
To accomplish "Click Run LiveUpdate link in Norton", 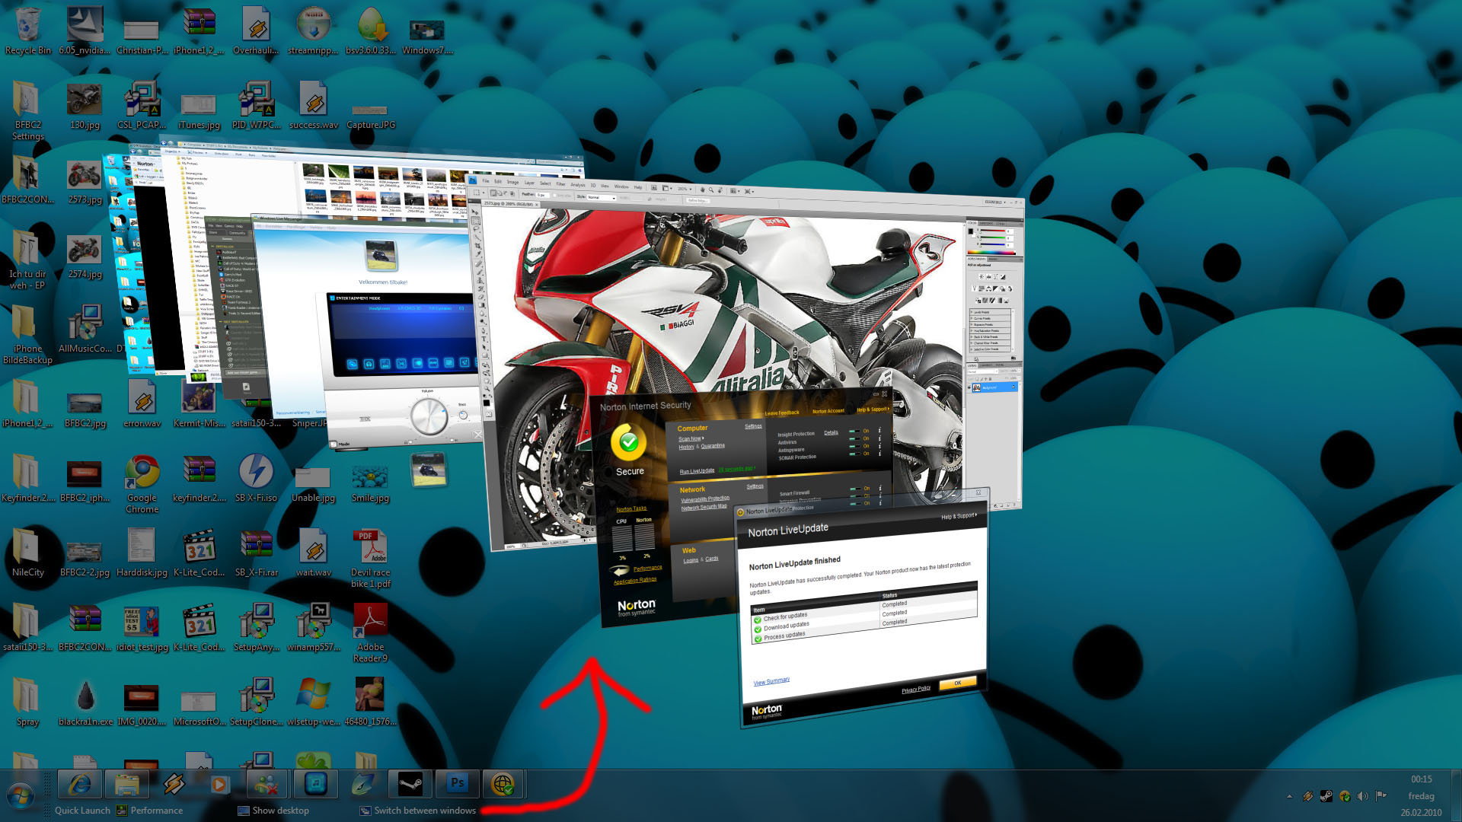I will (697, 471).
